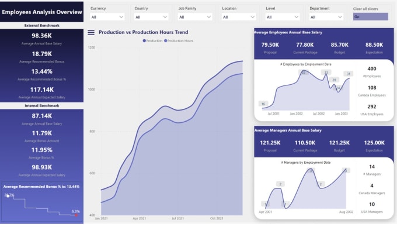Image resolution: width=397 pixels, height=227 pixels.
Task: Select the 79.50K Proposal salary value
Action: [270, 45]
